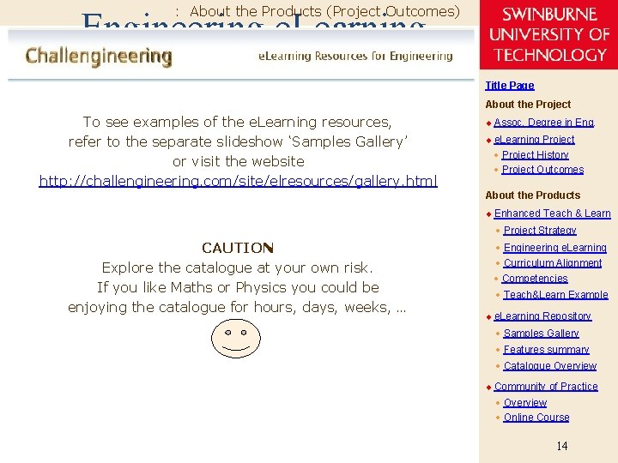Visit the challengineering.com gallery.html URL
Image resolution: width=618 pixels, height=463 pixels.
(238, 181)
